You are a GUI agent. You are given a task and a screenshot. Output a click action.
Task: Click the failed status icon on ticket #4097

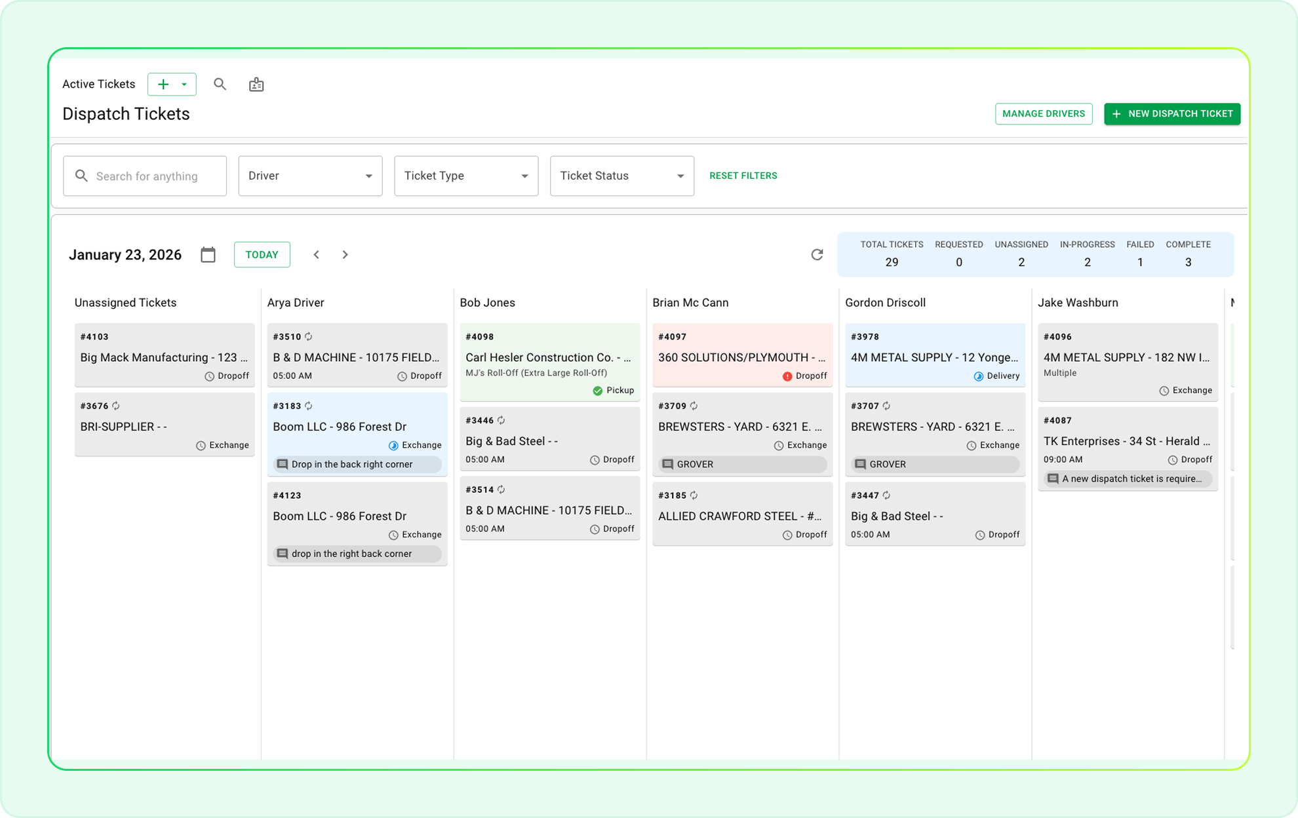tap(787, 376)
